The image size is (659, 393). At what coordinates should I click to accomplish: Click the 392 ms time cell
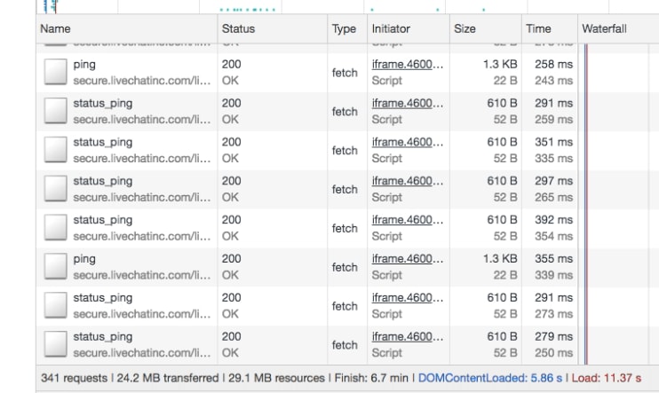[553, 220]
